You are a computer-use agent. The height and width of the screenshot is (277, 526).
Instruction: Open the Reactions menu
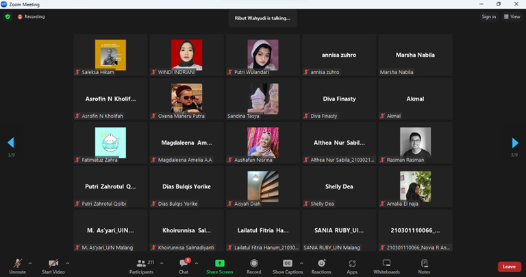321,265
